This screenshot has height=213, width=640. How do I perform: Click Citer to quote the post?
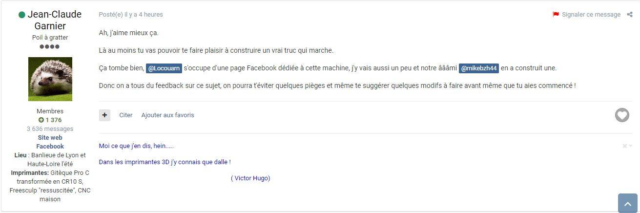(126, 115)
